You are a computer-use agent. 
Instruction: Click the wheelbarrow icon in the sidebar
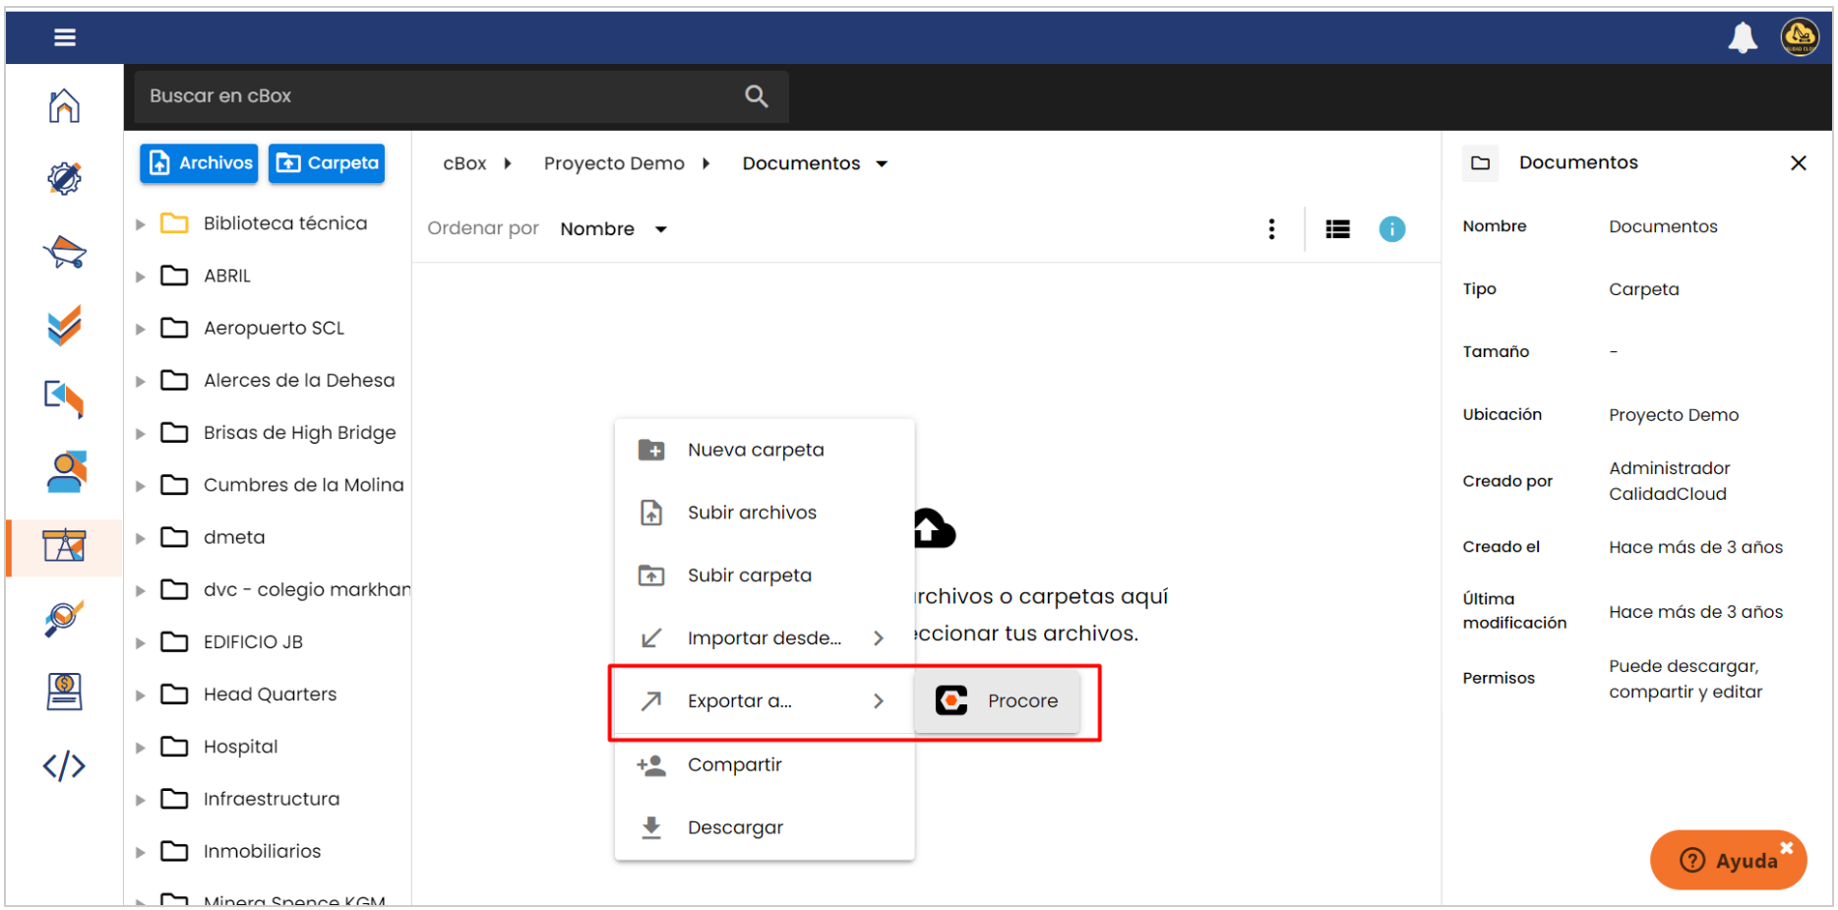coord(64,252)
